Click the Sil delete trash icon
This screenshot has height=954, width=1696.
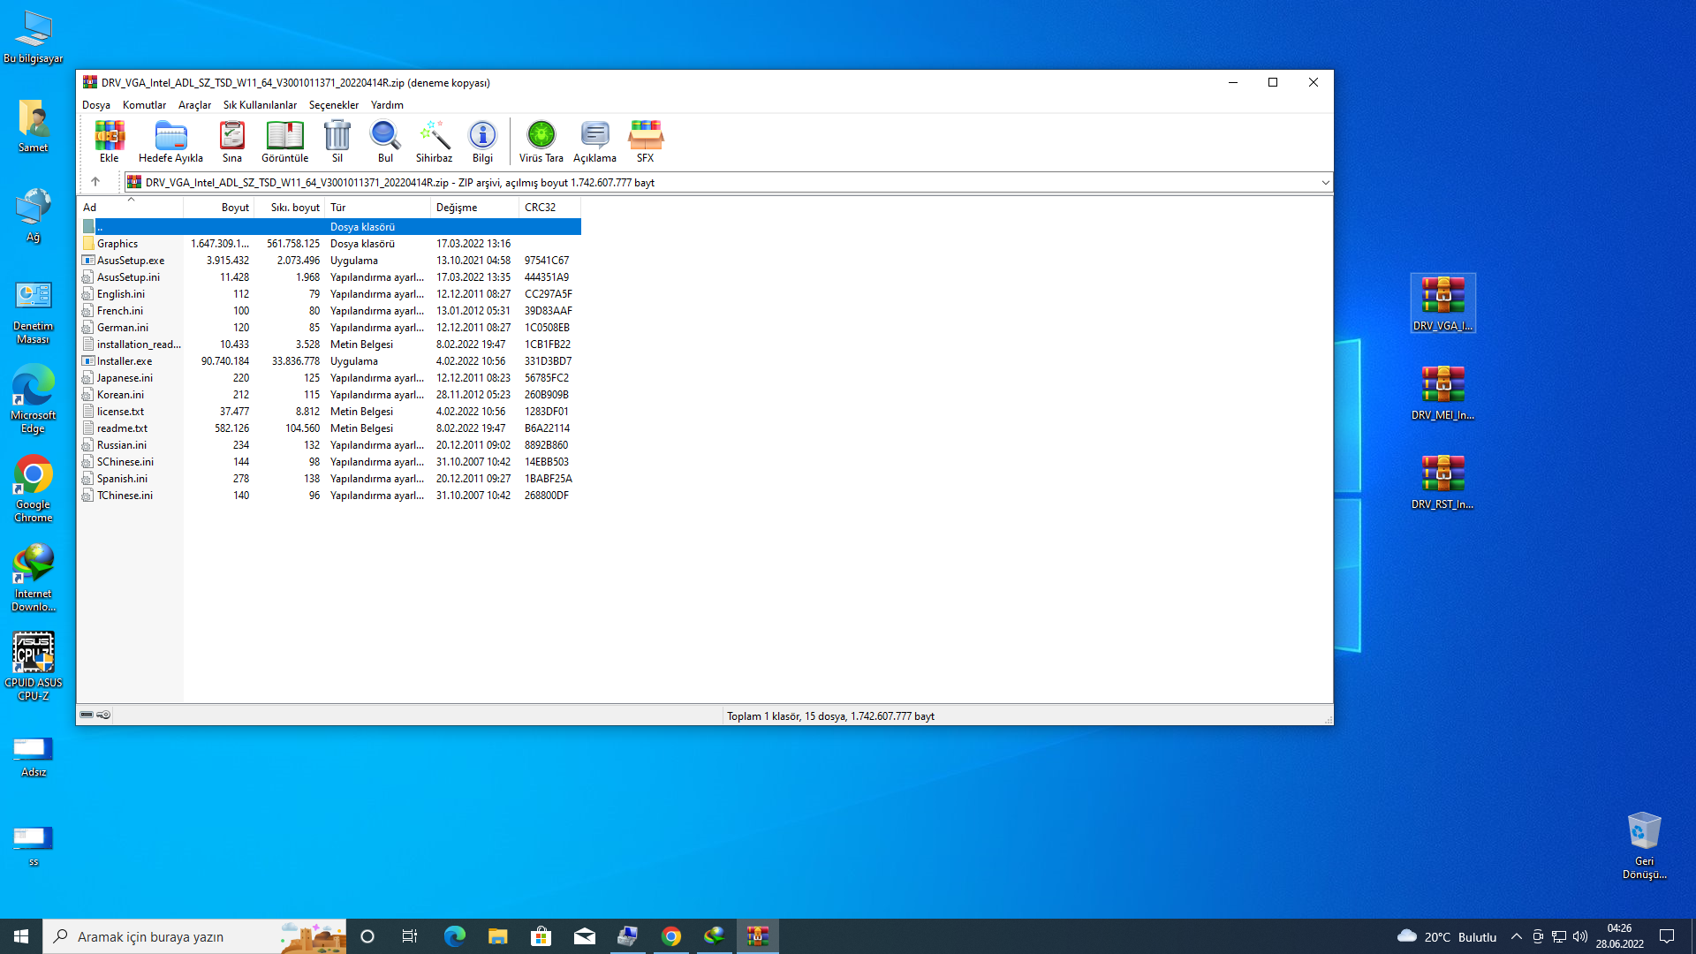click(x=337, y=141)
